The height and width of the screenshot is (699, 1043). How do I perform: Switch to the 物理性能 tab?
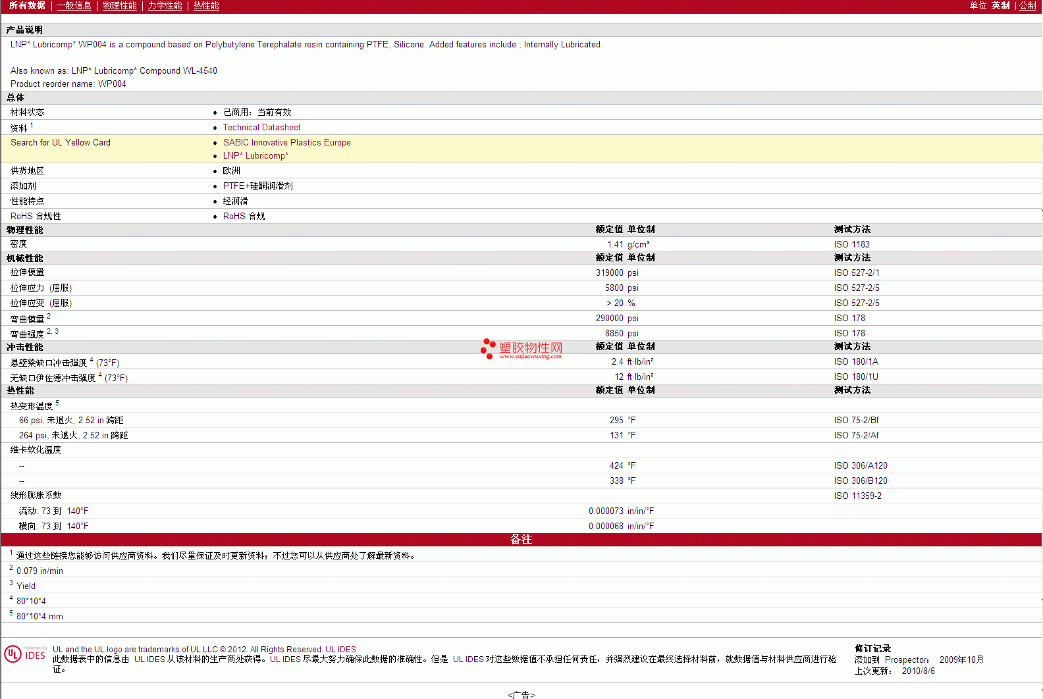pos(119,6)
